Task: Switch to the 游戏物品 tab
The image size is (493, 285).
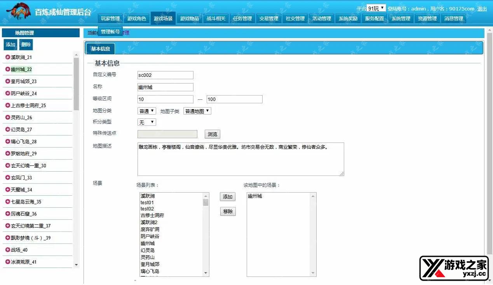Action: [x=189, y=18]
